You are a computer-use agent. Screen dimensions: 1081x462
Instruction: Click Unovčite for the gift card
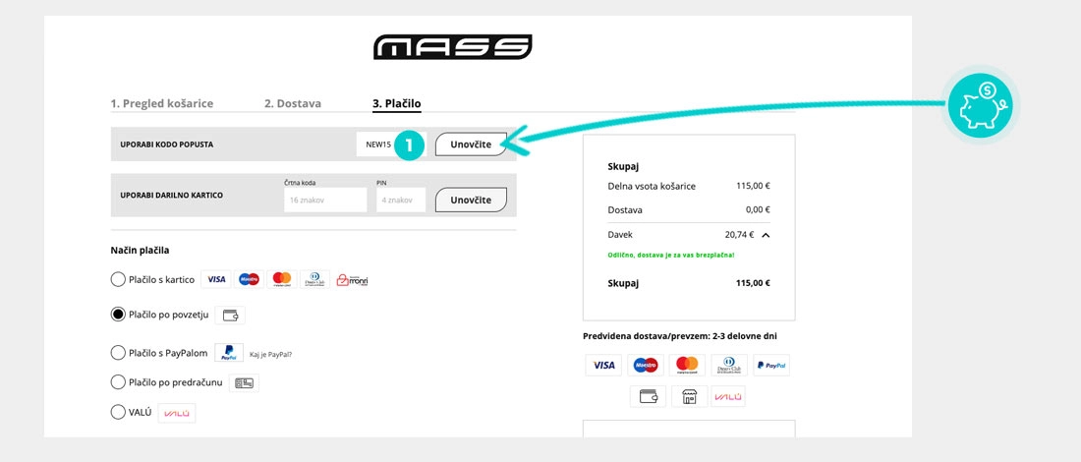click(x=471, y=200)
